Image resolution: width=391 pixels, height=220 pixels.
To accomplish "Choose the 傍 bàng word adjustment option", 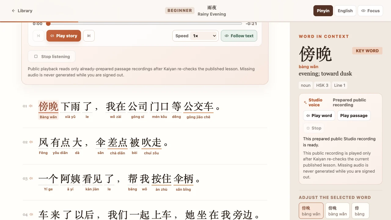I will [x=360, y=211].
